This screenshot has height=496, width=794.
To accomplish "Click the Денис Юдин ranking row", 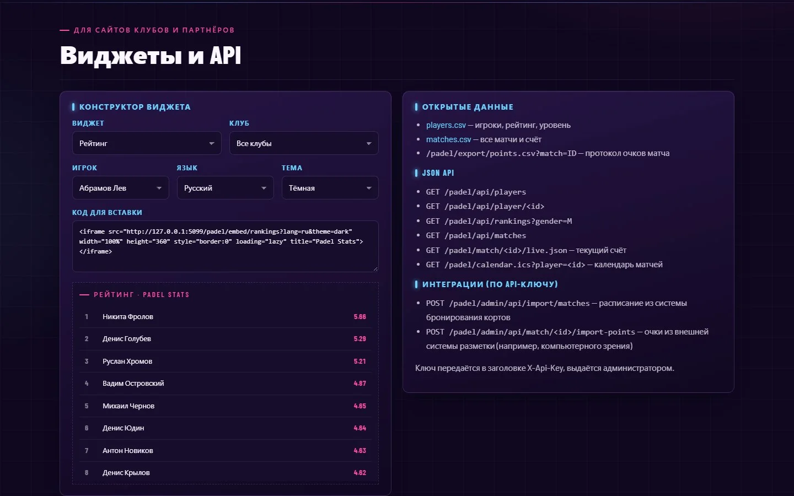I will coord(225,428).
